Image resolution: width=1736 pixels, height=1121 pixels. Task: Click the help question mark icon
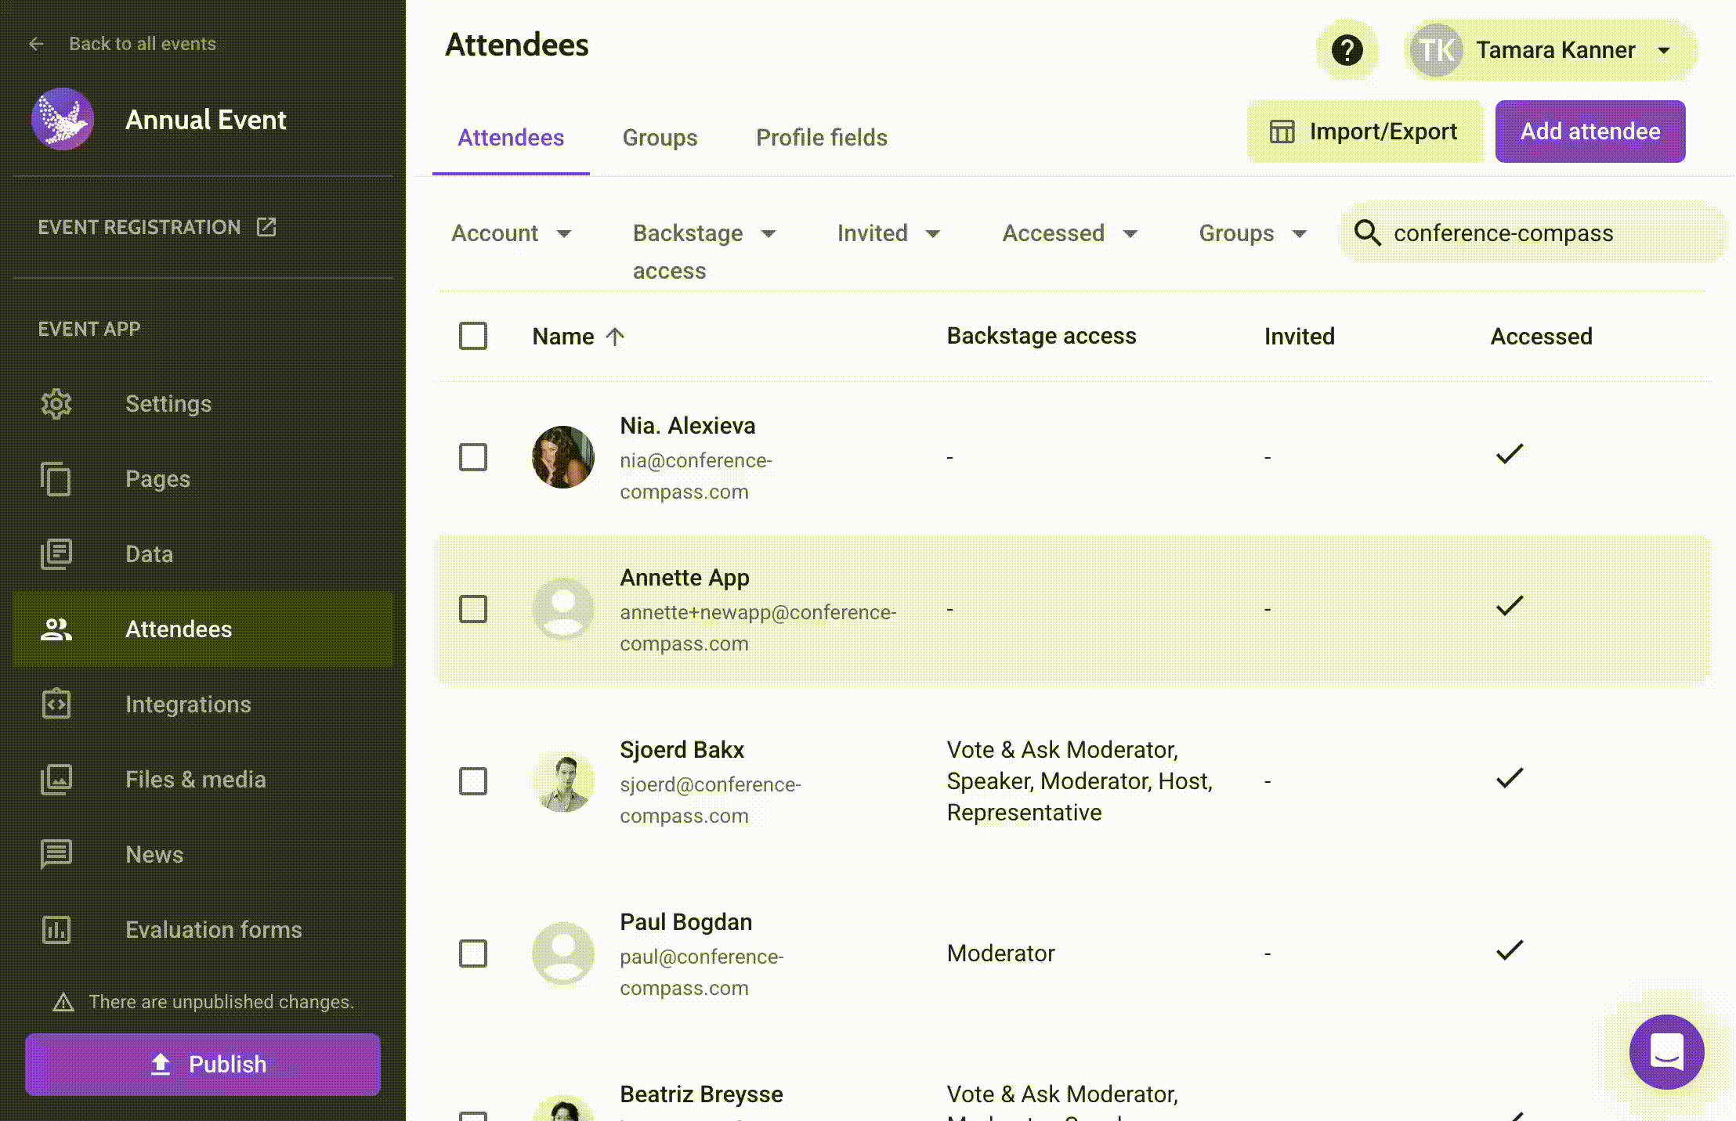1347,50
